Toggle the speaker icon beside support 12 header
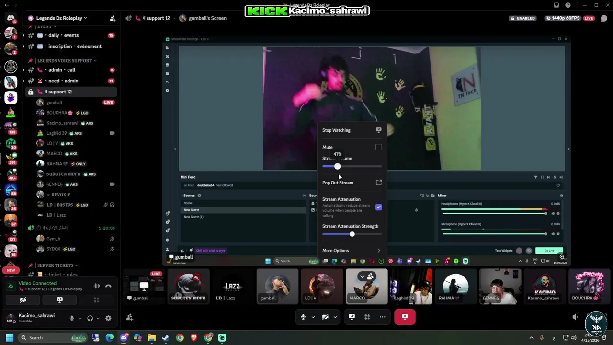The image size is (613, 345). coord(128,18)
